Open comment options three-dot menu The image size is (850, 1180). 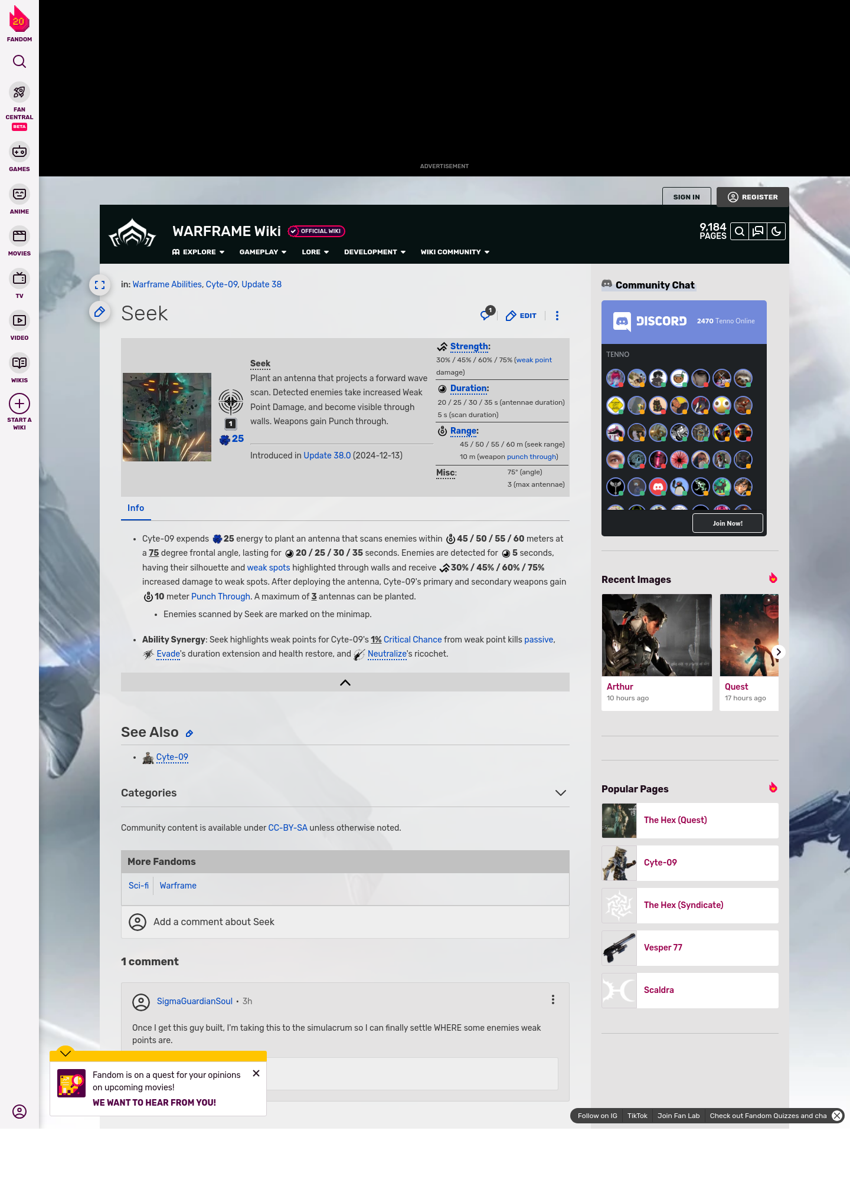click(x=553, y=999)
